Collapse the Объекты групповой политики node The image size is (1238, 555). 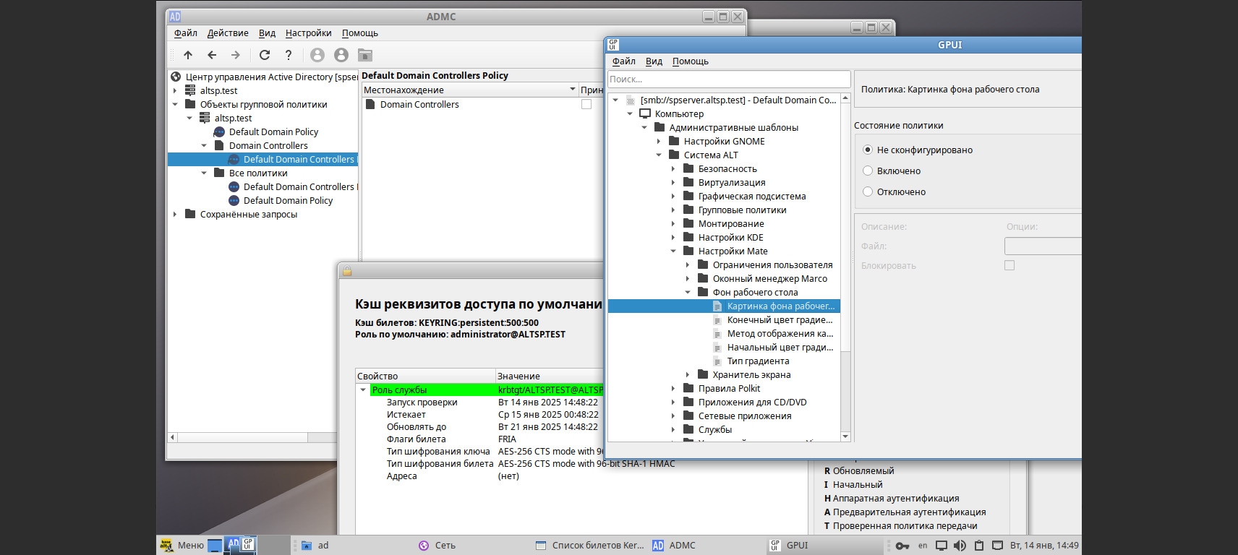[175, 104]
